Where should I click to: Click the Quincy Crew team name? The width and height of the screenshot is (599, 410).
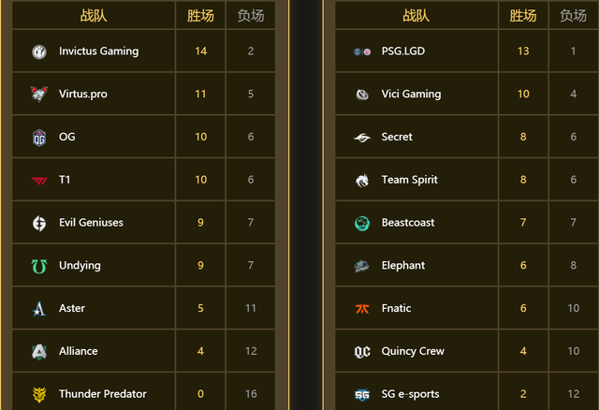[x=413, y=351]
